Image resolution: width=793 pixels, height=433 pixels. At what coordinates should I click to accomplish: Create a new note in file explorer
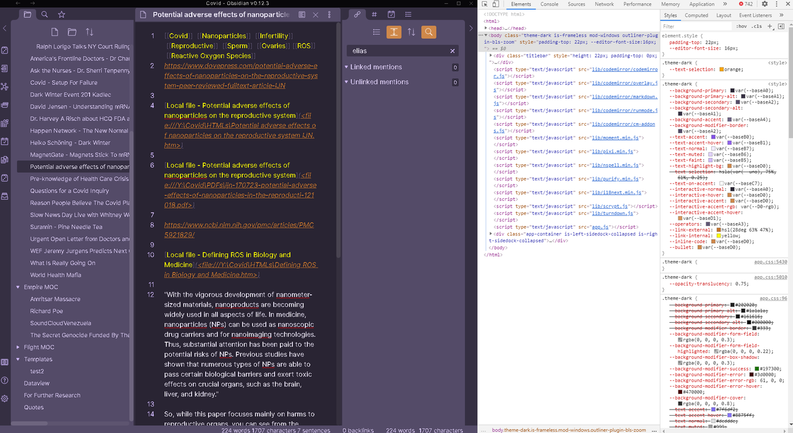click(55, 32)
